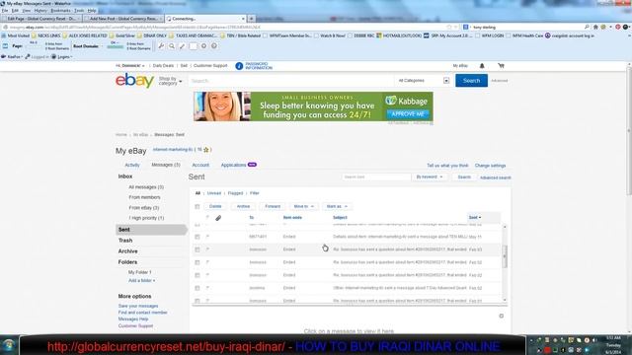
Task: Click the craigslist account log in bookmark
Action: tap(569, 35)
